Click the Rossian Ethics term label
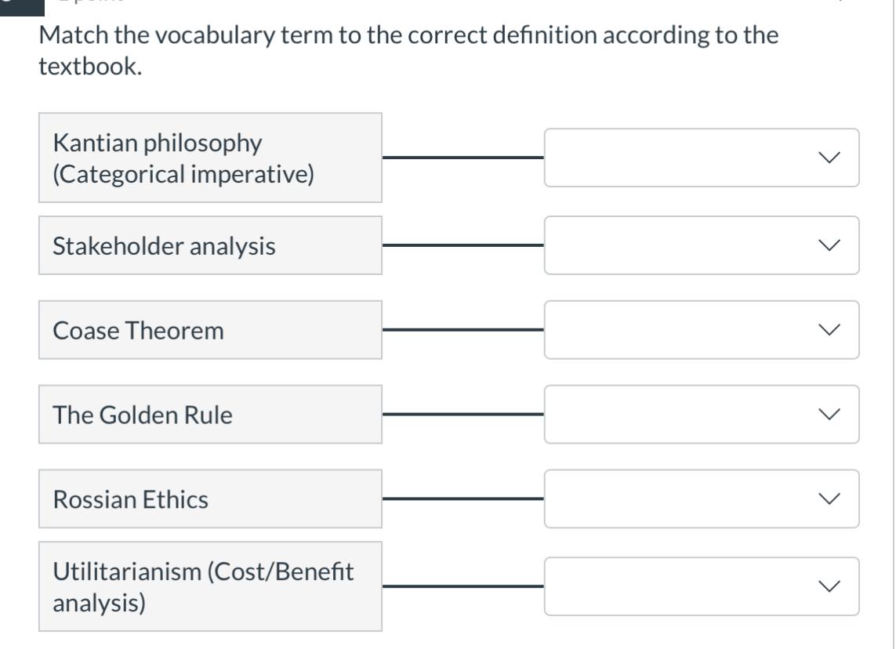 131,499
